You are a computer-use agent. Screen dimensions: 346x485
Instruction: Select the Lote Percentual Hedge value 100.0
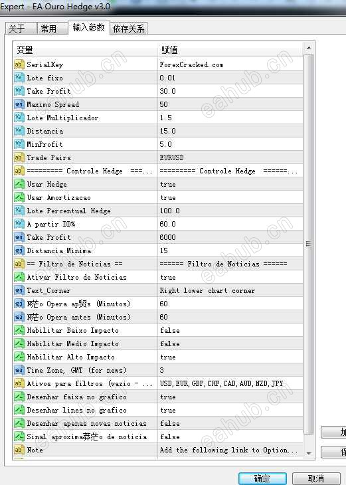[x=230, y=211]
